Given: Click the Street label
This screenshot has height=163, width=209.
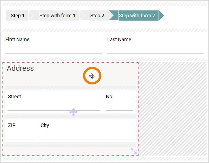Looking at the screenshot, I should point(15,97).
